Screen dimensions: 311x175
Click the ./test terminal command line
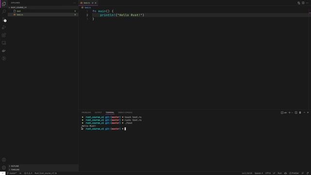tap(107, 123)
